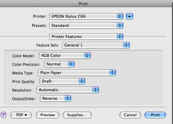Click the Presets dropdown blue arrows
This screenshot has width=173, height=124.
[x=120, y=26]
